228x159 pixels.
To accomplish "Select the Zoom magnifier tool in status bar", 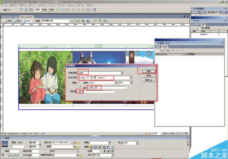I will click(x=149, y=134).
